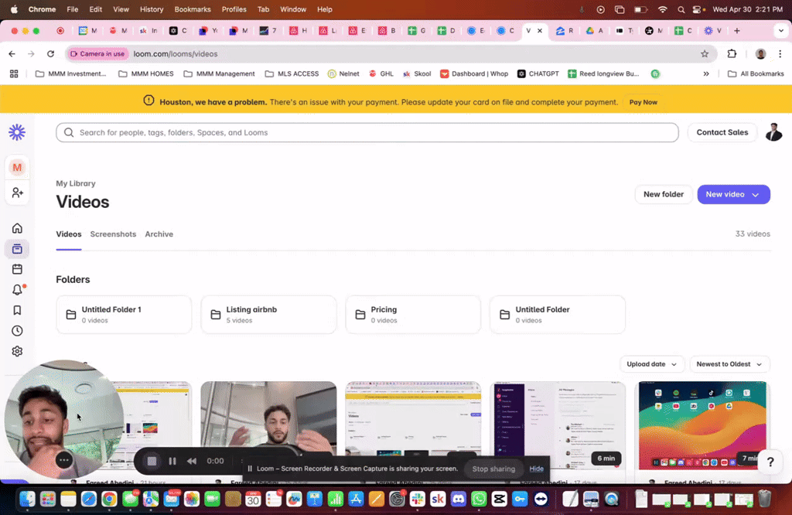This screenshot has width=792, height=515.
Task: Open WhatsApp from the Dock
Action: point(479,500)
